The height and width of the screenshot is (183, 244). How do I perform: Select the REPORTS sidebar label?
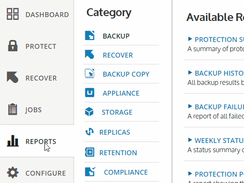pyautogui.click(x=41, y=142)
